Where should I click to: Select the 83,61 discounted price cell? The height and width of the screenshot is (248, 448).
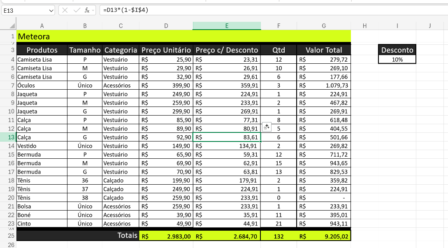pos(227,137)
